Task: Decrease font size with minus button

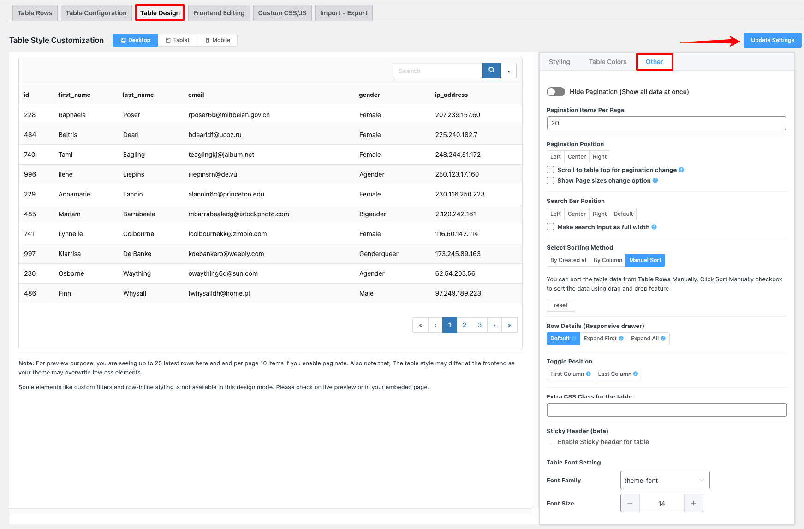Action: pos(630,503)
